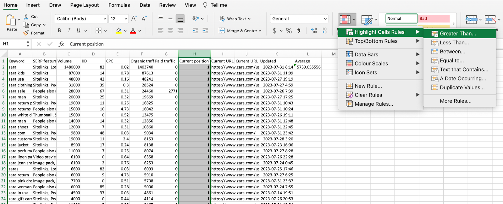Confirm formula entry with checkmark icon

(50, 44)
